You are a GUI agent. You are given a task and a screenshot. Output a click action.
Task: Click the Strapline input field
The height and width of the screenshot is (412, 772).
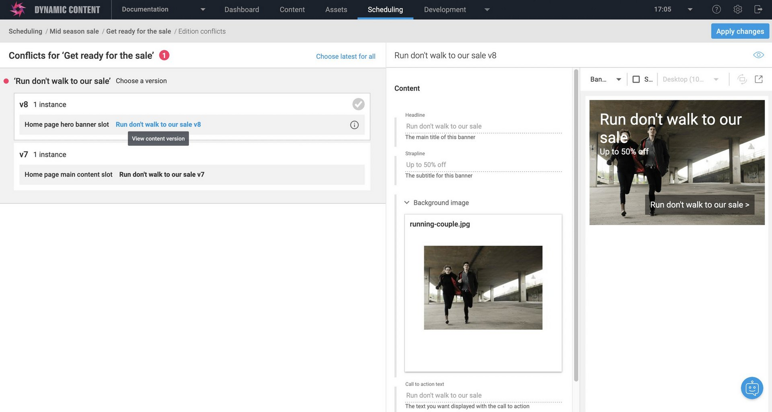483,165
